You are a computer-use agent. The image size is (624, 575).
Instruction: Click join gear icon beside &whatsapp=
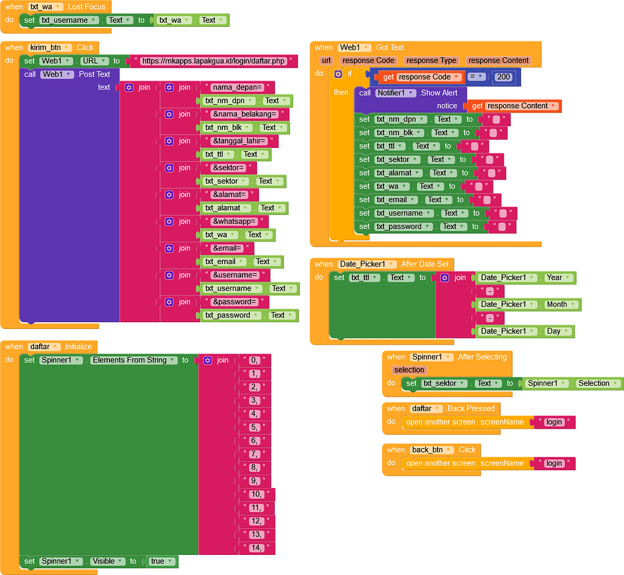169,222
